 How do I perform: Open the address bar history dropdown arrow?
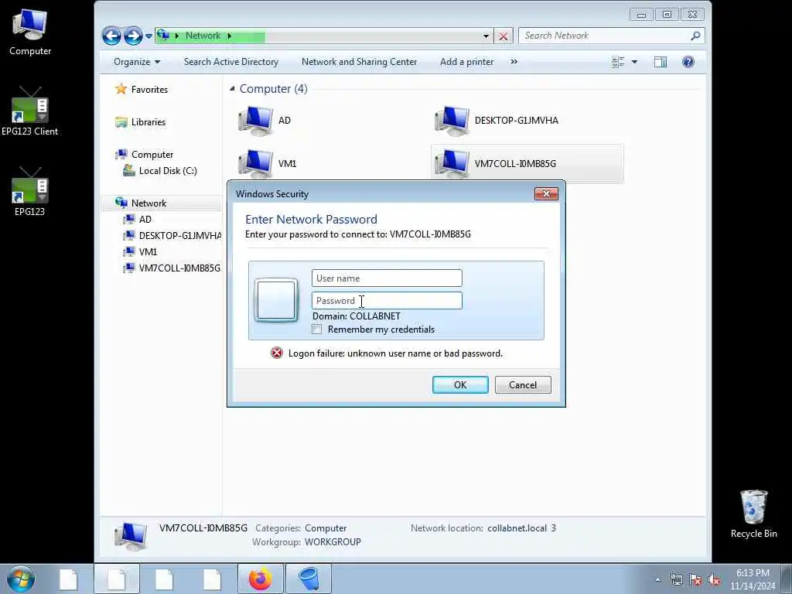[x=486, y=36]
